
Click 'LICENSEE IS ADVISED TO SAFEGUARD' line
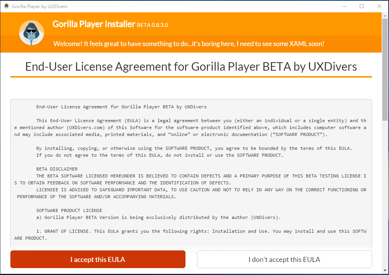[x=190, y=193]
